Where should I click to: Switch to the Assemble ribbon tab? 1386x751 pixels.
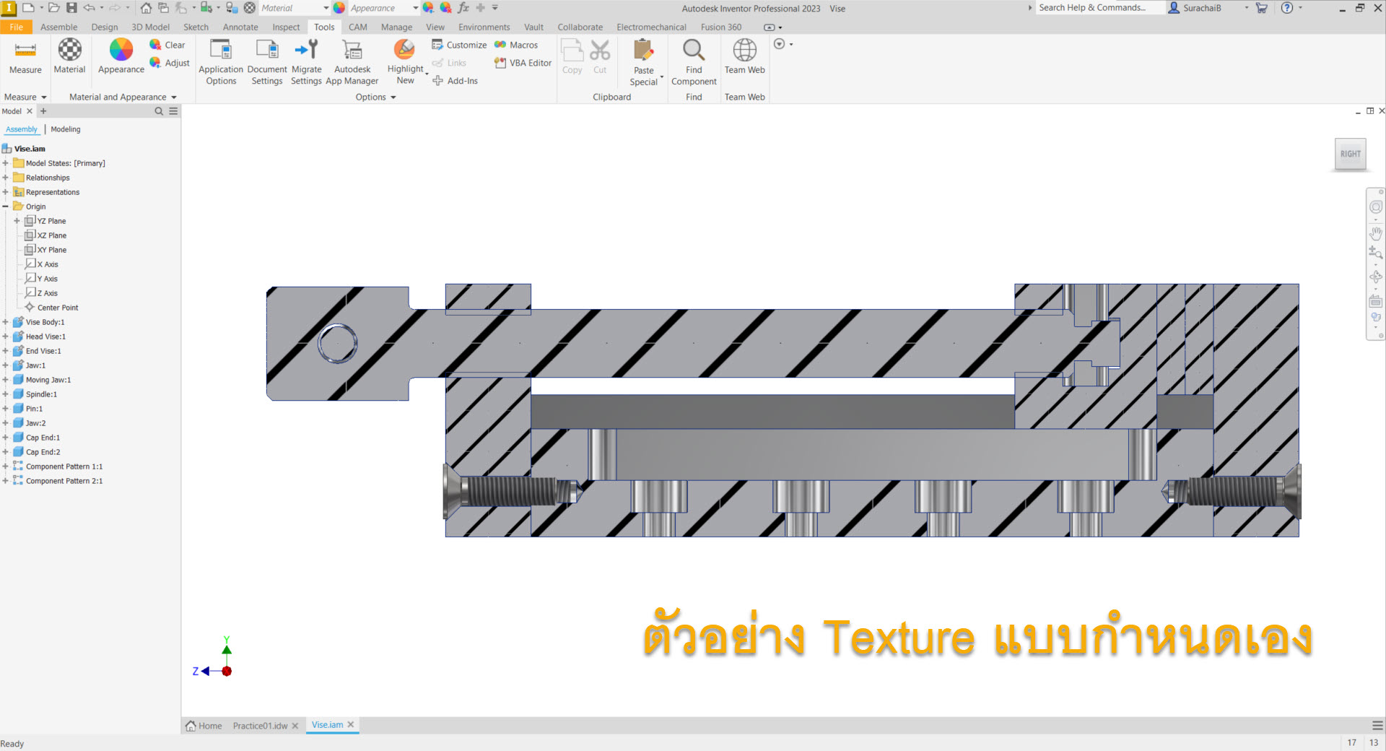(x=58, y=27)
